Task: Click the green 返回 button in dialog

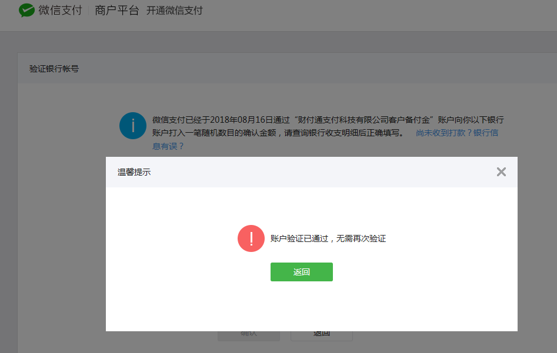Action: pyautogui.click(x=302, y=272)
